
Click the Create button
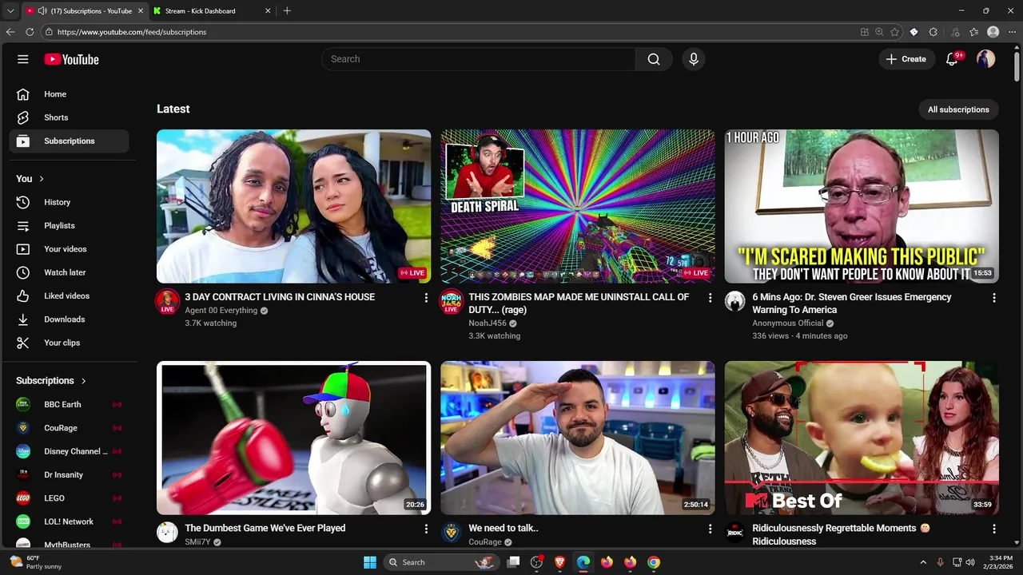(906, 59)
